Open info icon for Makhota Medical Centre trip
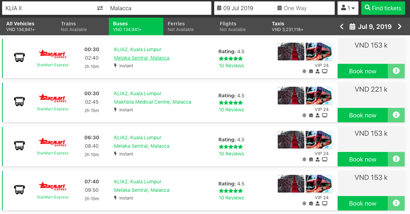Image resolution: width=410 pixels, height=214 pixels. (x=396, y=115)
